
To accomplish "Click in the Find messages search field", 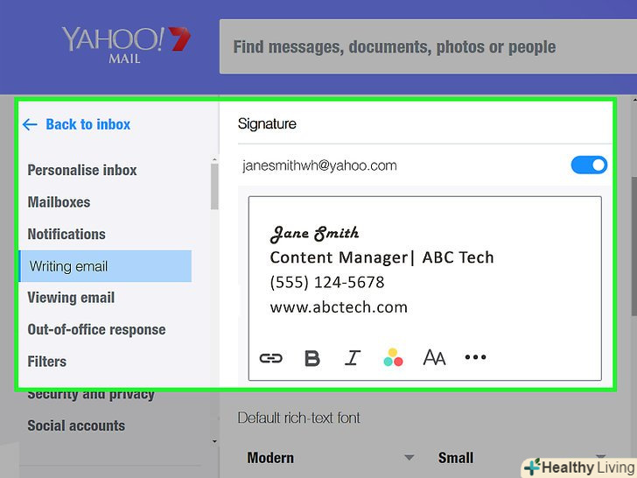I will click(420, 46).
